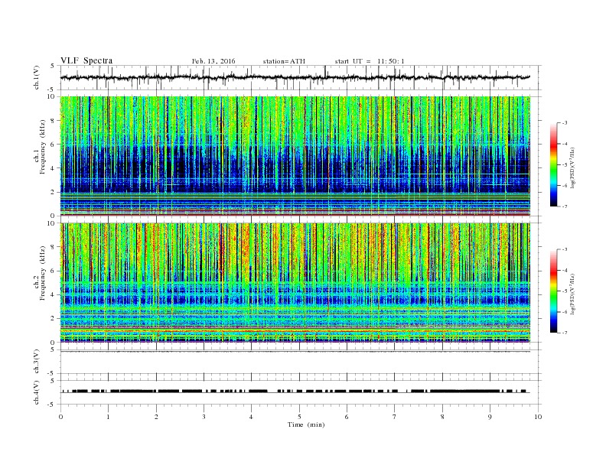606x468 pixels.
Task: Select the date text "Feb. 13, 2016"
Action: pyautogui.click(x=213, y=61)
